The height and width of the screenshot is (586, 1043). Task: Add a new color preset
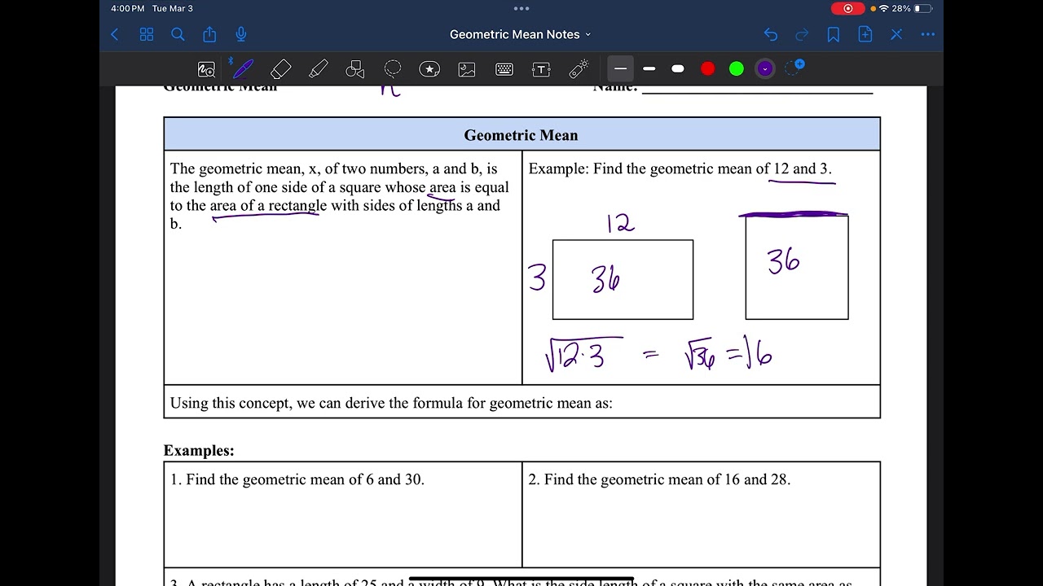(x=794, y=68)
